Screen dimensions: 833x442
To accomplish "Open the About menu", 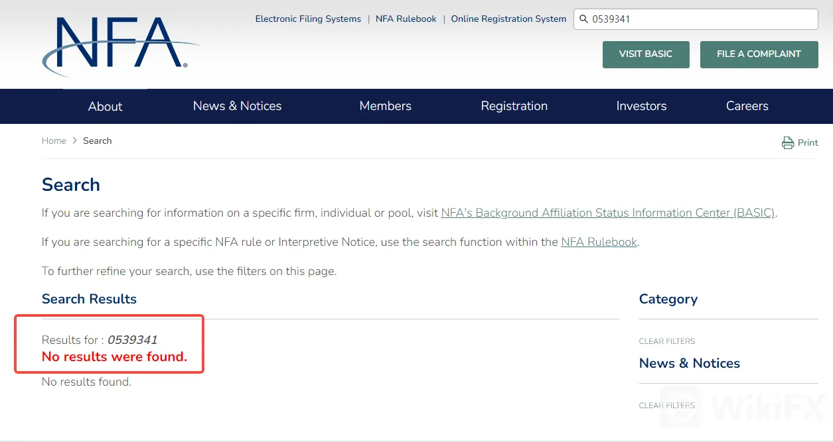I will [105, 106].
